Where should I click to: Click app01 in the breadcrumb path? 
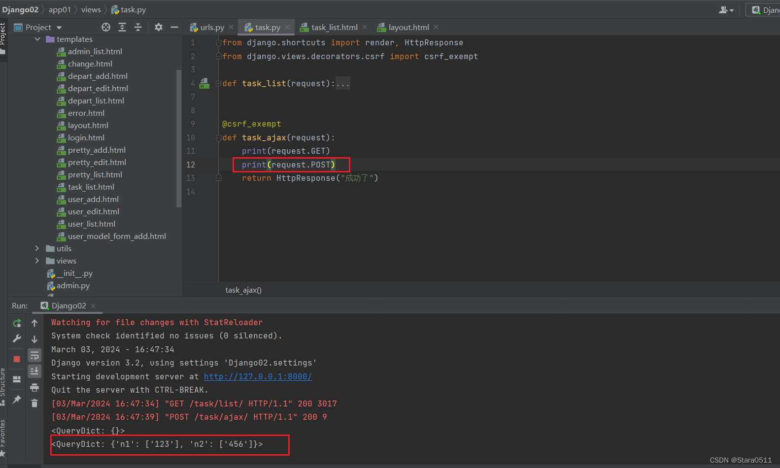pyautogui.click(x=60, y=10)
